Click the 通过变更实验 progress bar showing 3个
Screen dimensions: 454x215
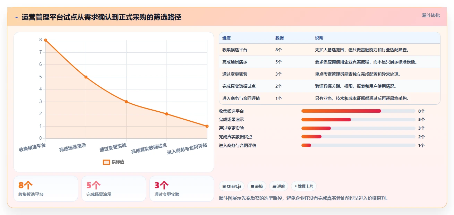(x=358, y=128)
